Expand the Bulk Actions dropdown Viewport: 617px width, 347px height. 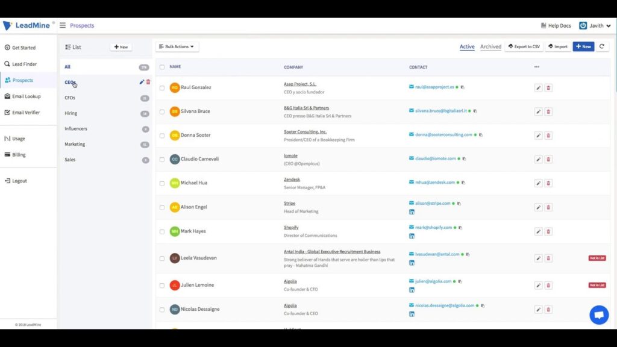click(x=177, y=46)
